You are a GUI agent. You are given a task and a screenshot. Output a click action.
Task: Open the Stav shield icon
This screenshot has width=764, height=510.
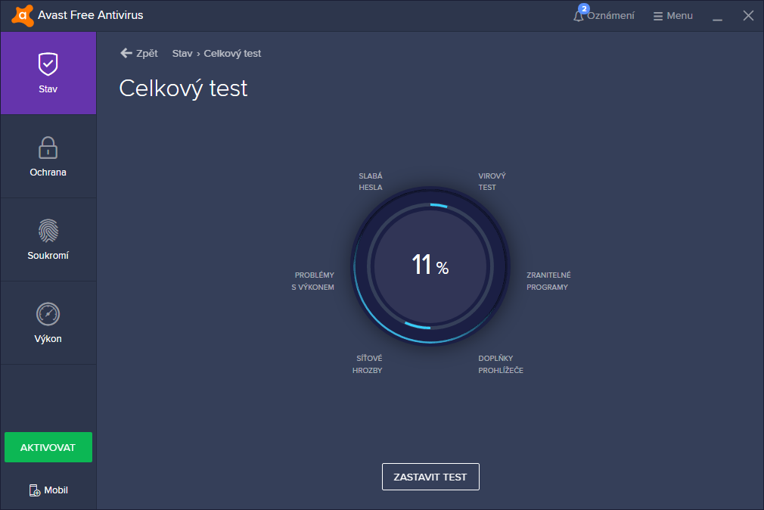48,64
